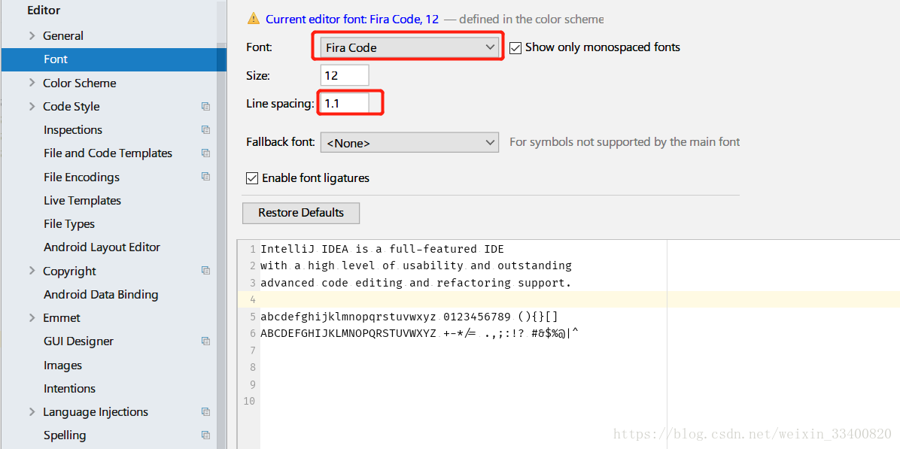The width and height of the screenshot is (900, 449).
Task: Expand the Copyright tree node
Action: (x=32, y=271)
